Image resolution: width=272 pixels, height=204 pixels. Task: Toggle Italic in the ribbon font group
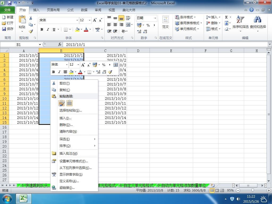point(48,29)
